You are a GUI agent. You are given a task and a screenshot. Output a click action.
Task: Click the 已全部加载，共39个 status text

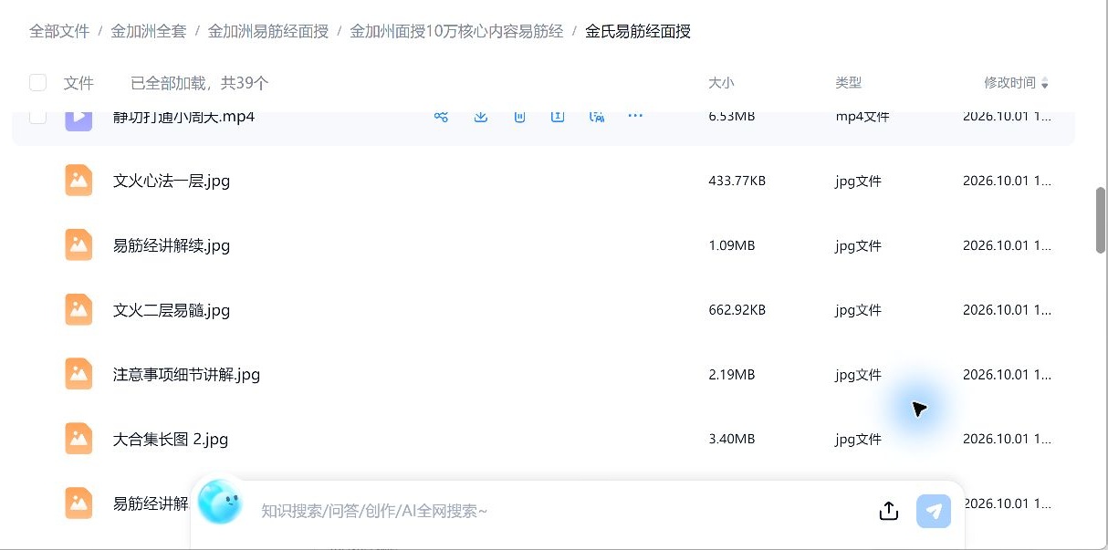[200, 83]
